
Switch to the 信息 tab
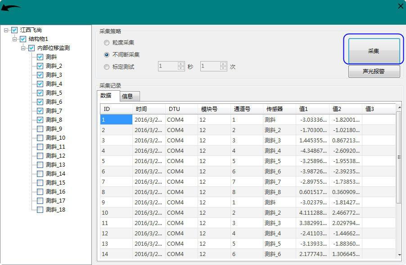[130, 96]
